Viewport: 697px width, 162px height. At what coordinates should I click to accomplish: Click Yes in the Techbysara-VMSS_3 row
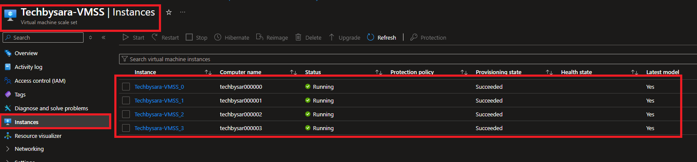tap(650, 128)
